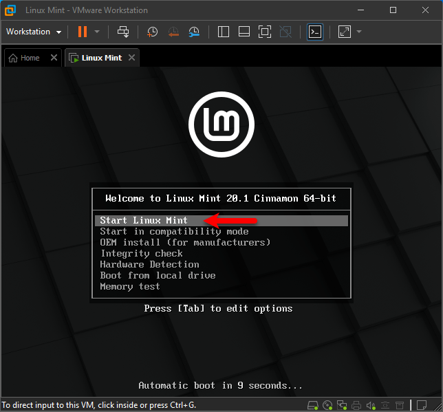
Task: Choose Start in compatibility mode
Action: click(x=174, y=231)
